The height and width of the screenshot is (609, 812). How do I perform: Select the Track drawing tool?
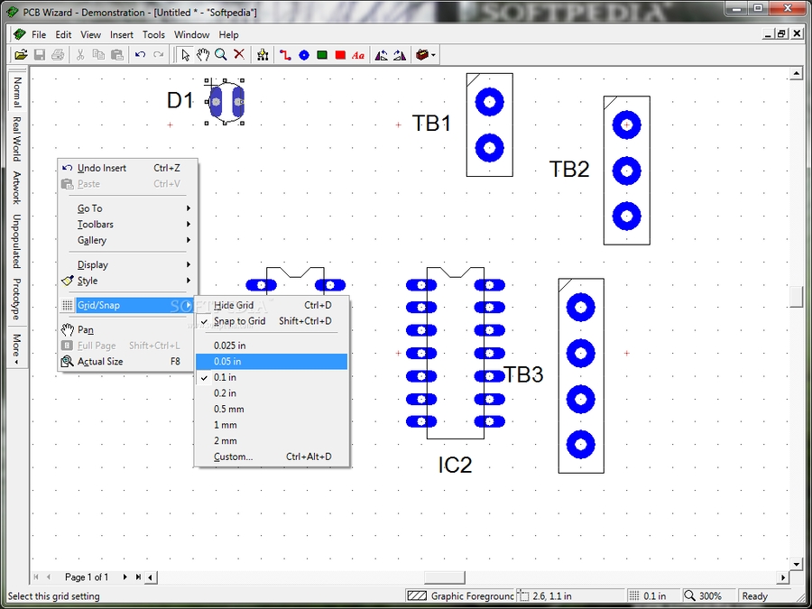pos(285,55)
